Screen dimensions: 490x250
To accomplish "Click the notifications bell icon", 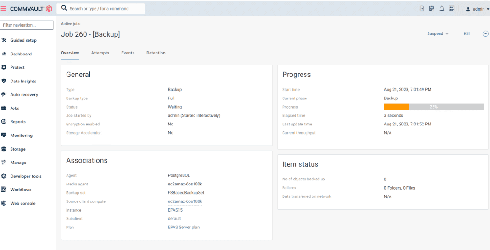I will (x=442, y=9).
